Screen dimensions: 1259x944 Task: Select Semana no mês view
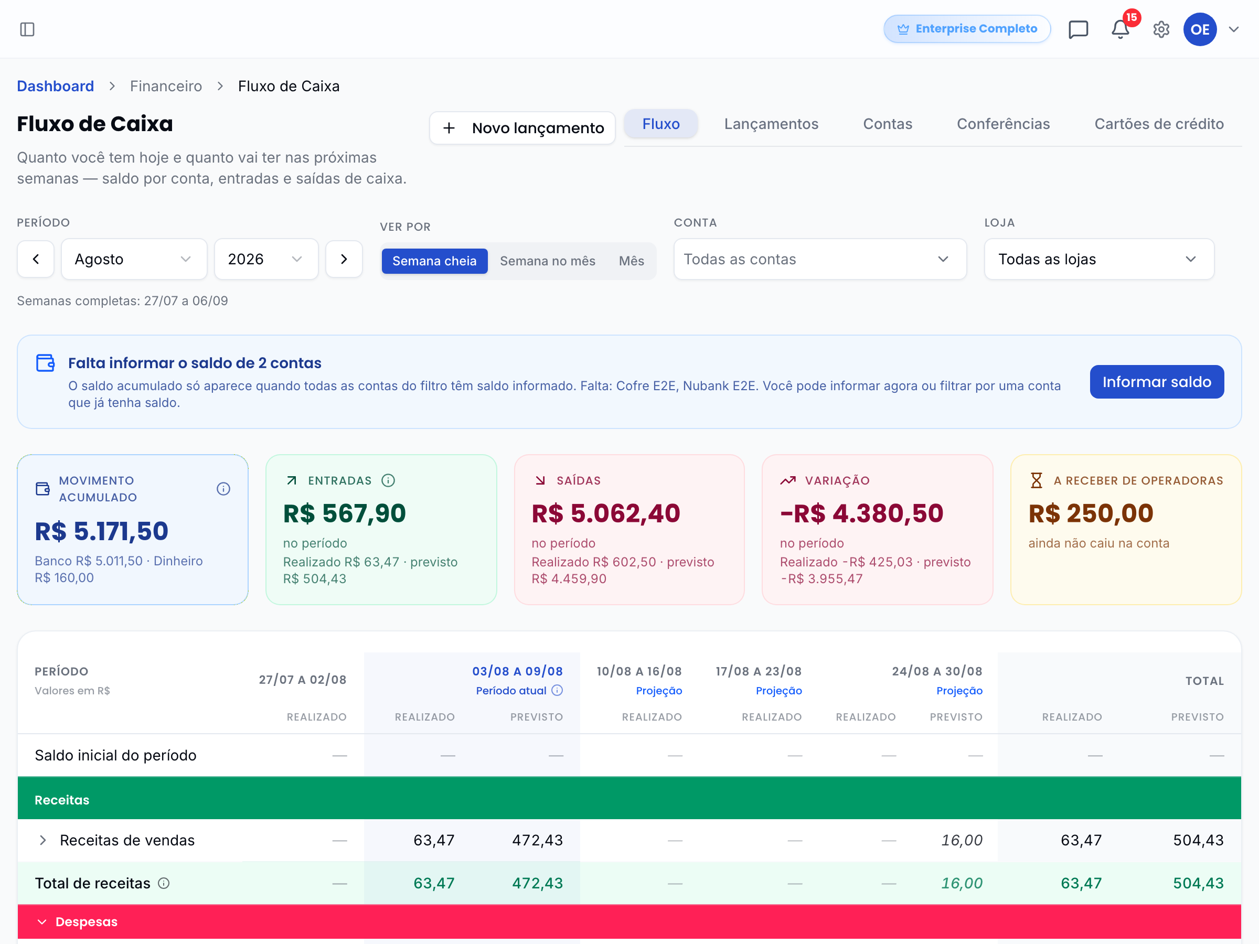[x=548, y=261]
